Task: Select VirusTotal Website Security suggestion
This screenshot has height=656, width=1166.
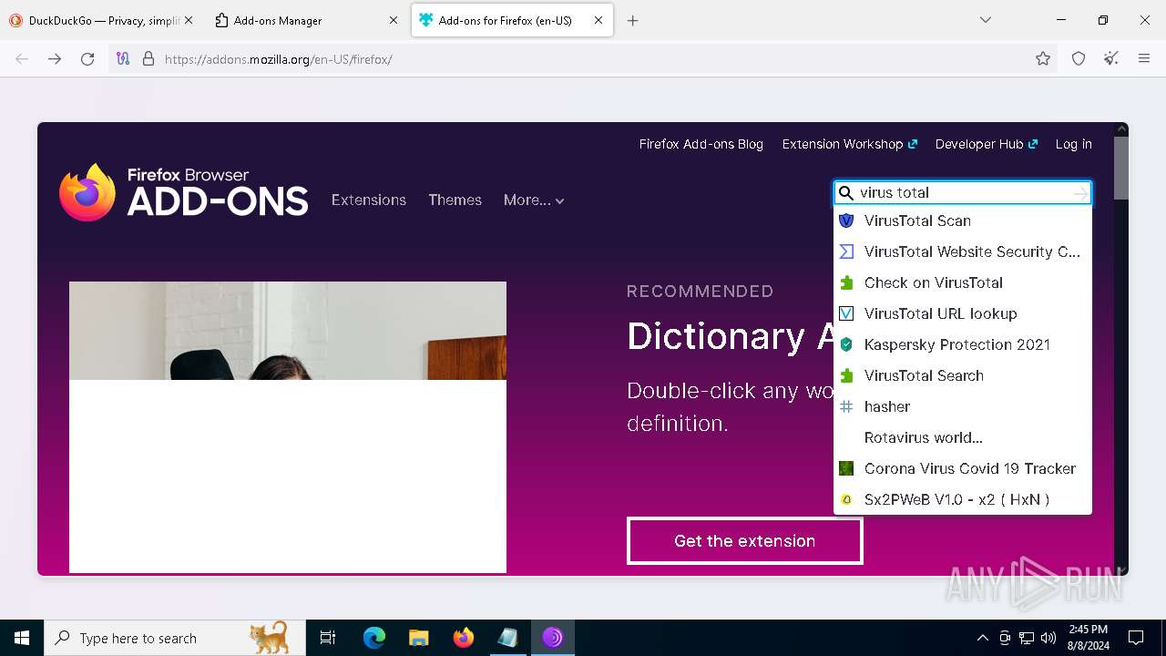Action: 963,251
